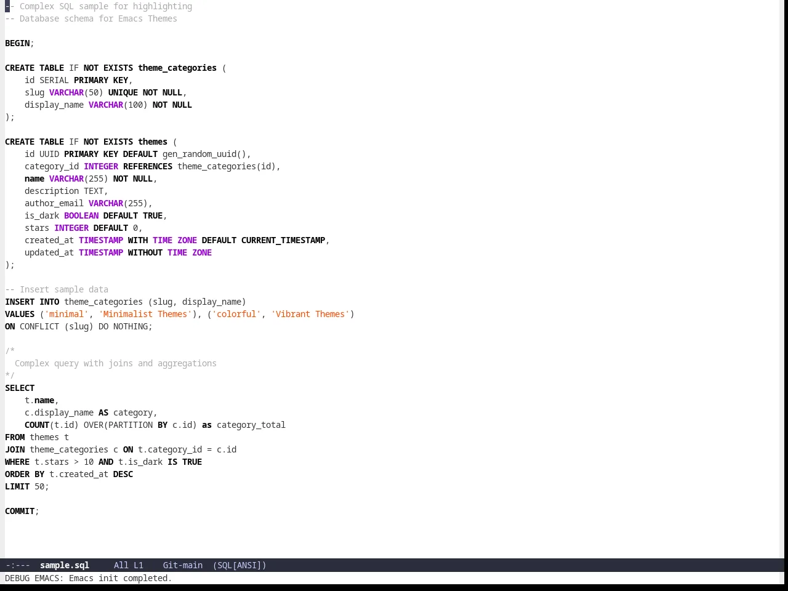Image resolution: width=788 pixels, height=591 pixels.
Task: Click the -:--- buffer status indicator
Action: coord(18,565)
